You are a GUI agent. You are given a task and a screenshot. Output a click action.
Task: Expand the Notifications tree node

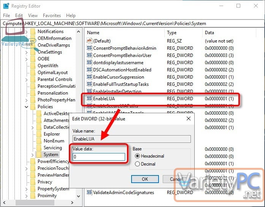[27, 32]
